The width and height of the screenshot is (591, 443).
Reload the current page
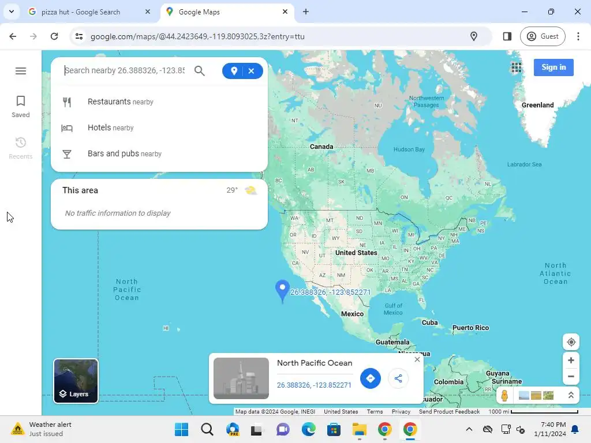(x=54, y=36)
